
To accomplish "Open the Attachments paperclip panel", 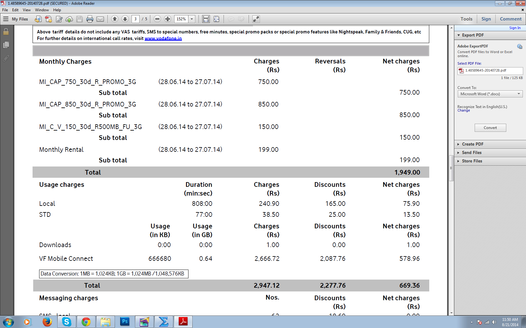I will pos(6,58).
